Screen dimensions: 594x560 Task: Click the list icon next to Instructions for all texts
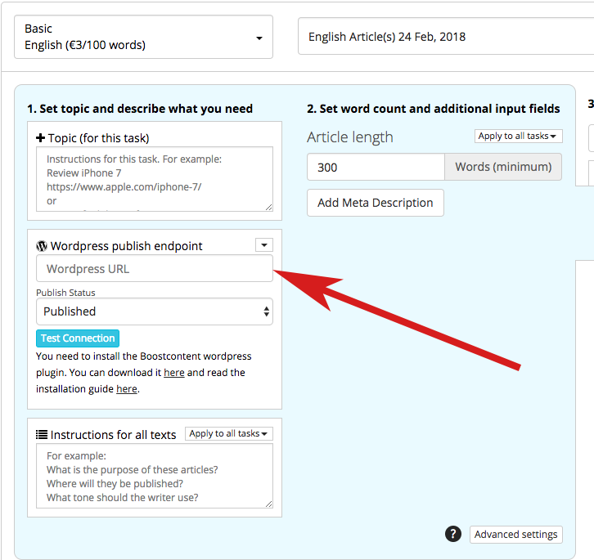[42, 434]
